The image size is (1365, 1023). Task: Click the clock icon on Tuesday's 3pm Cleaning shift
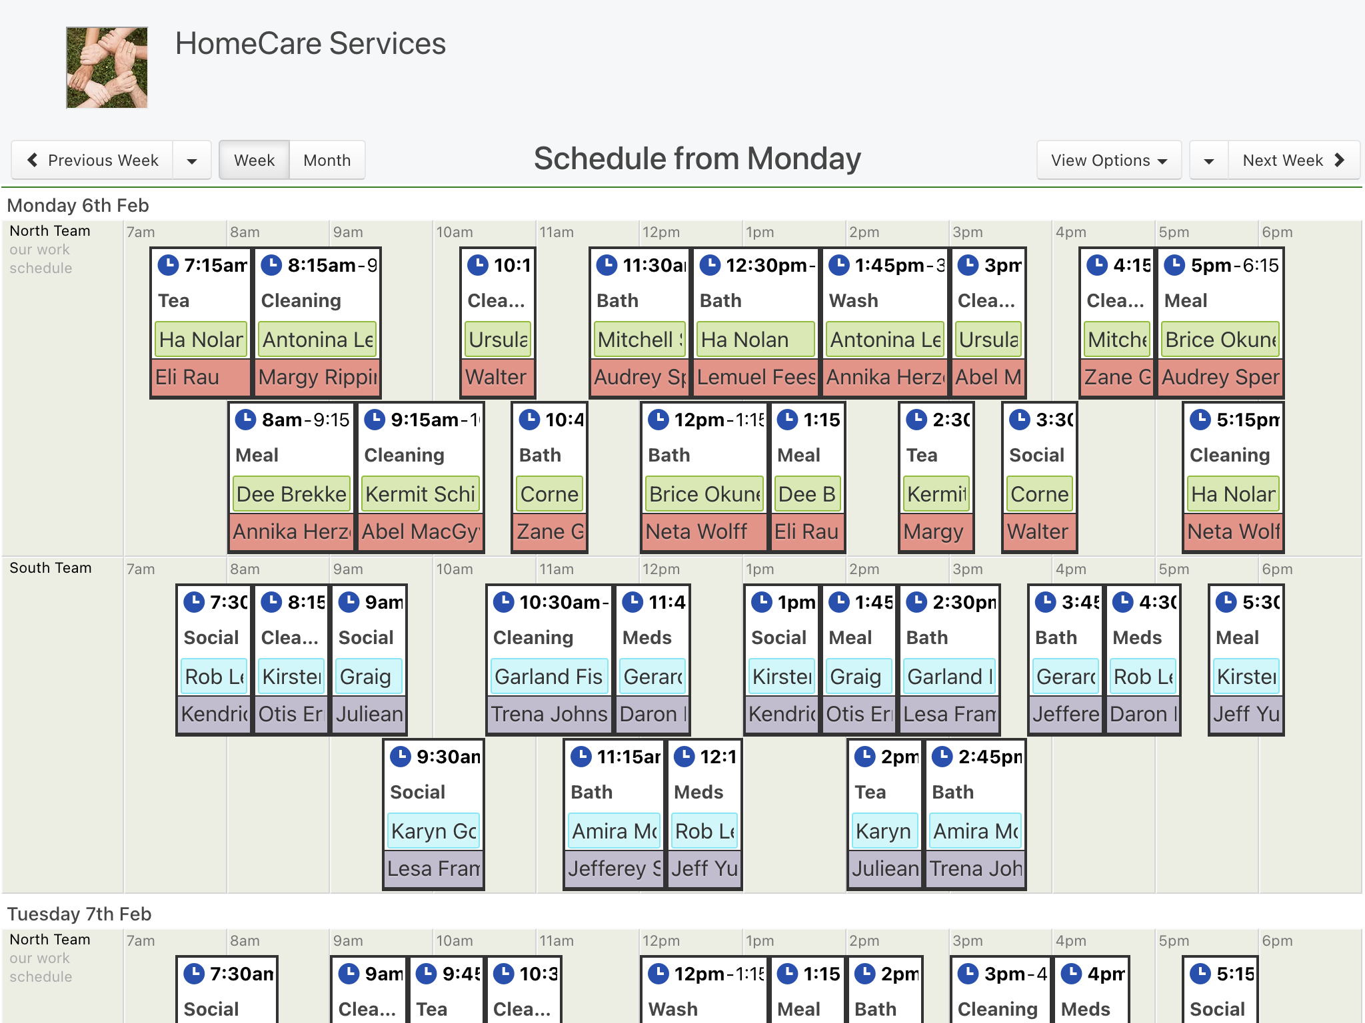tap(968, 973)
